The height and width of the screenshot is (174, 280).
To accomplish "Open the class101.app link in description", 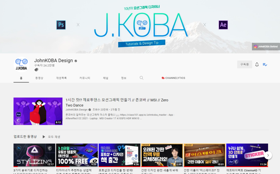I will click(143, 115).
